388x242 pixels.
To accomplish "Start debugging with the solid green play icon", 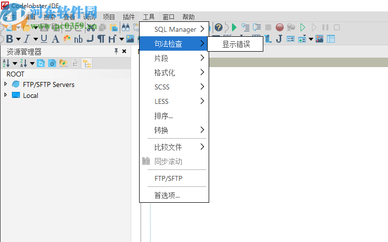I will 234,27.
